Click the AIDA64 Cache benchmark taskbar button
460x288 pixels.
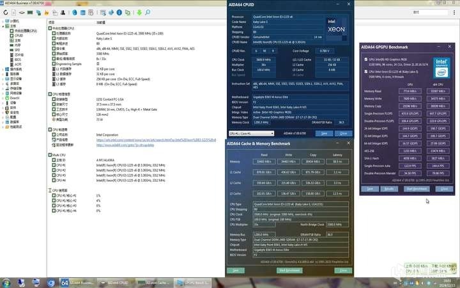pos(154,283)
